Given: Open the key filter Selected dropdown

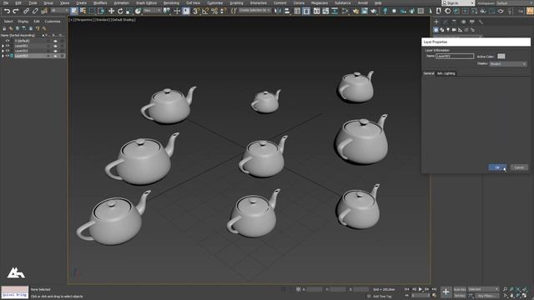Looking at the screenshot, I should 483,289.
